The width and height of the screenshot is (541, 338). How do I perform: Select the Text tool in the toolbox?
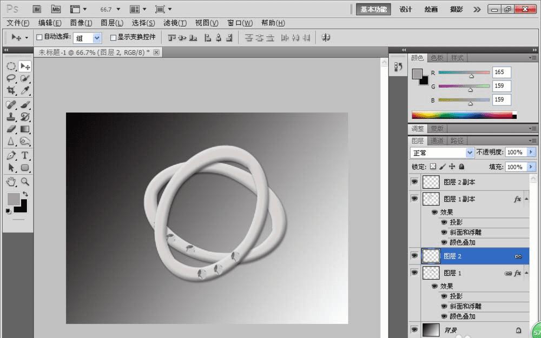(x=25, y=155)
